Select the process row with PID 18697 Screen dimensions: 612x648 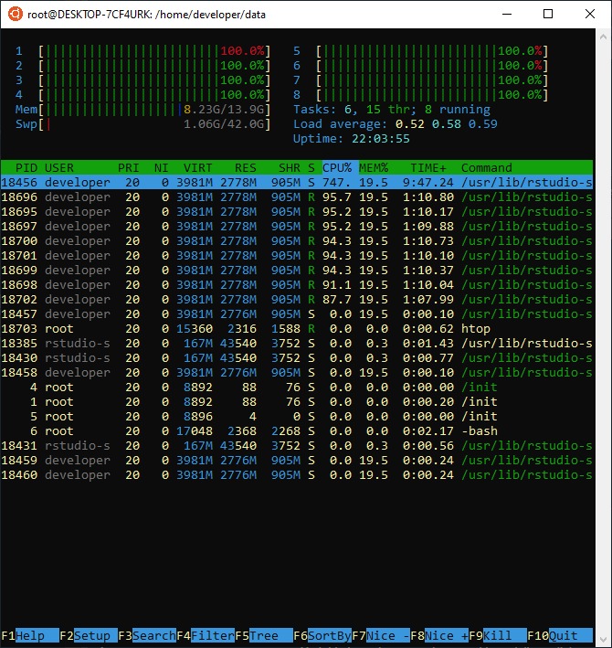click(297, 227)
